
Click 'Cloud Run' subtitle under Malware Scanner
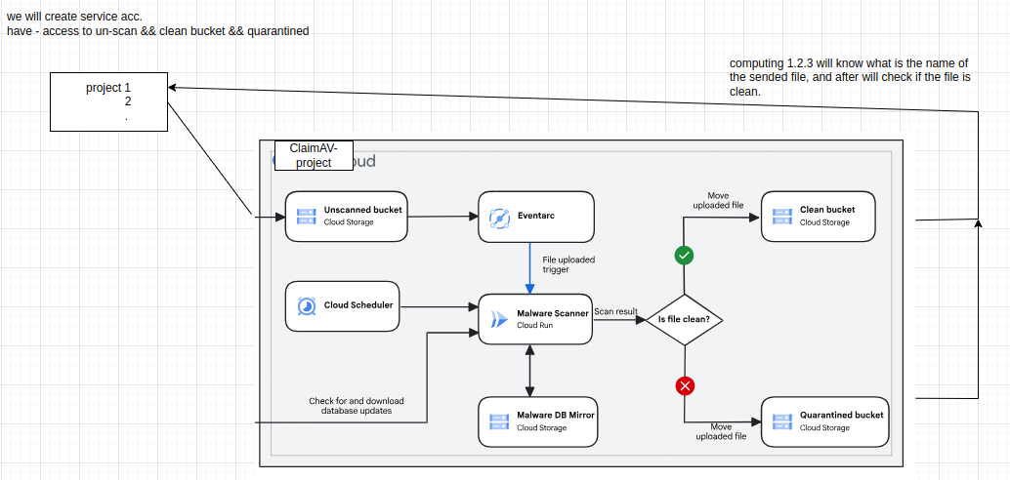pos(534,325)
